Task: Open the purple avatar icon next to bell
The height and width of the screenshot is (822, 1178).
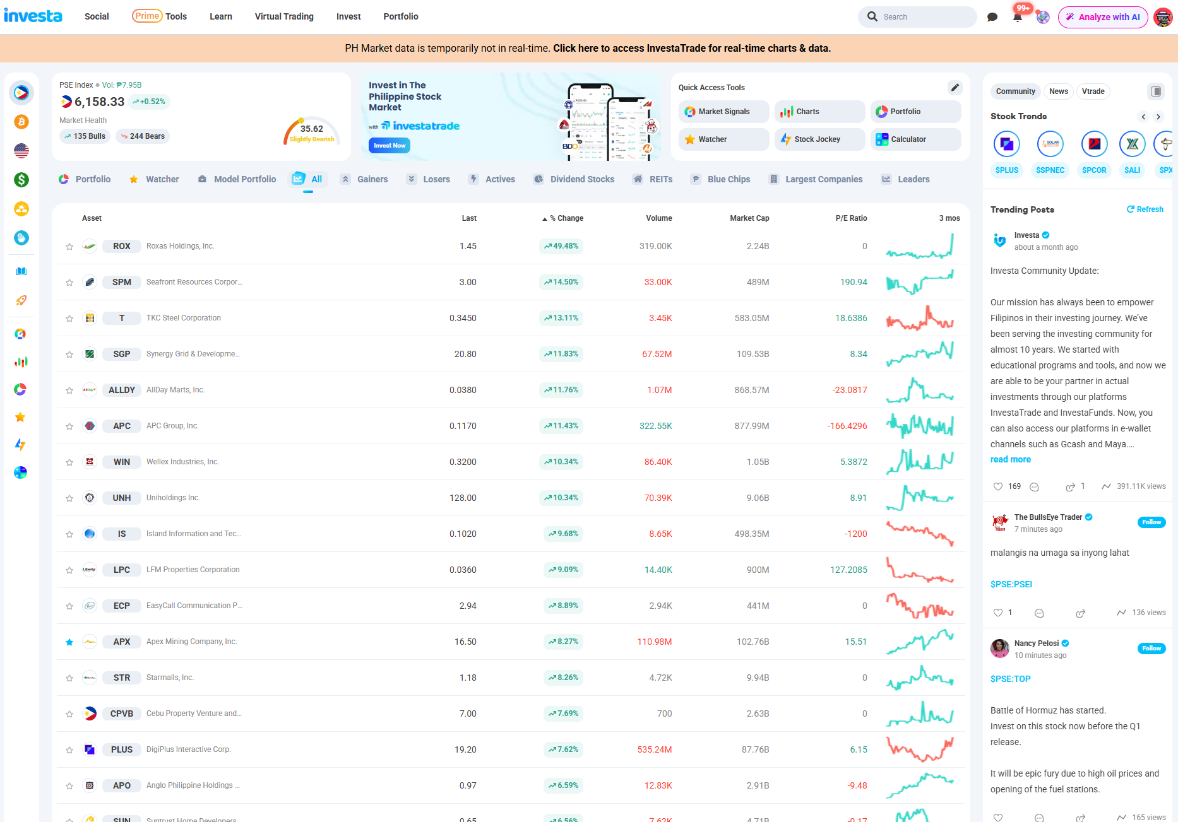Action: pos(1043,17)
